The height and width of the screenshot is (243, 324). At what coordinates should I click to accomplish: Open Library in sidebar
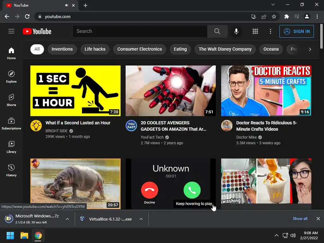coord(11,147)
